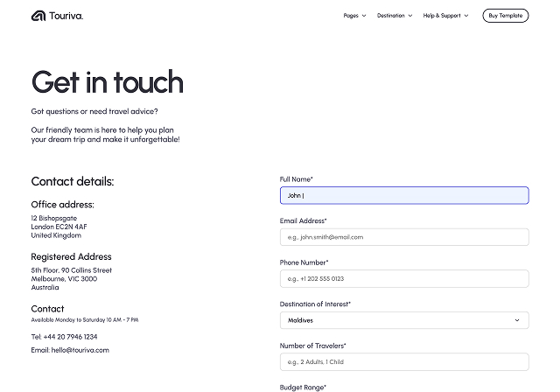Screen dimensions: 560x392
Task: Click the Number of Travelers field
Action: tap(404, 362)
